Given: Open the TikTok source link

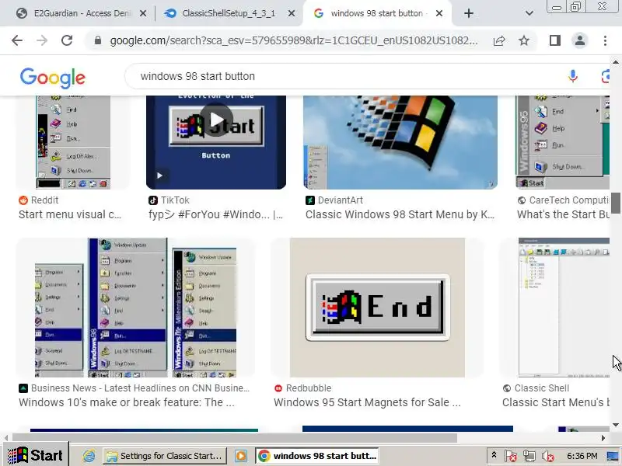Looking at the screenshot, I should pyautogui.click(x=169, y=200).
